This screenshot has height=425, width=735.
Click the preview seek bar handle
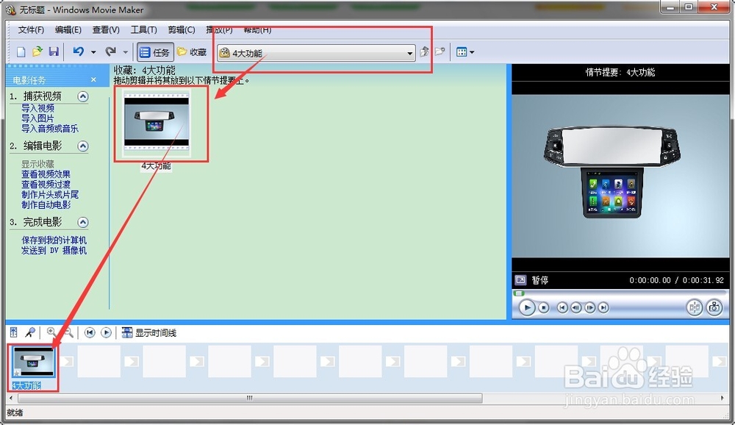[x=518, y=293]
